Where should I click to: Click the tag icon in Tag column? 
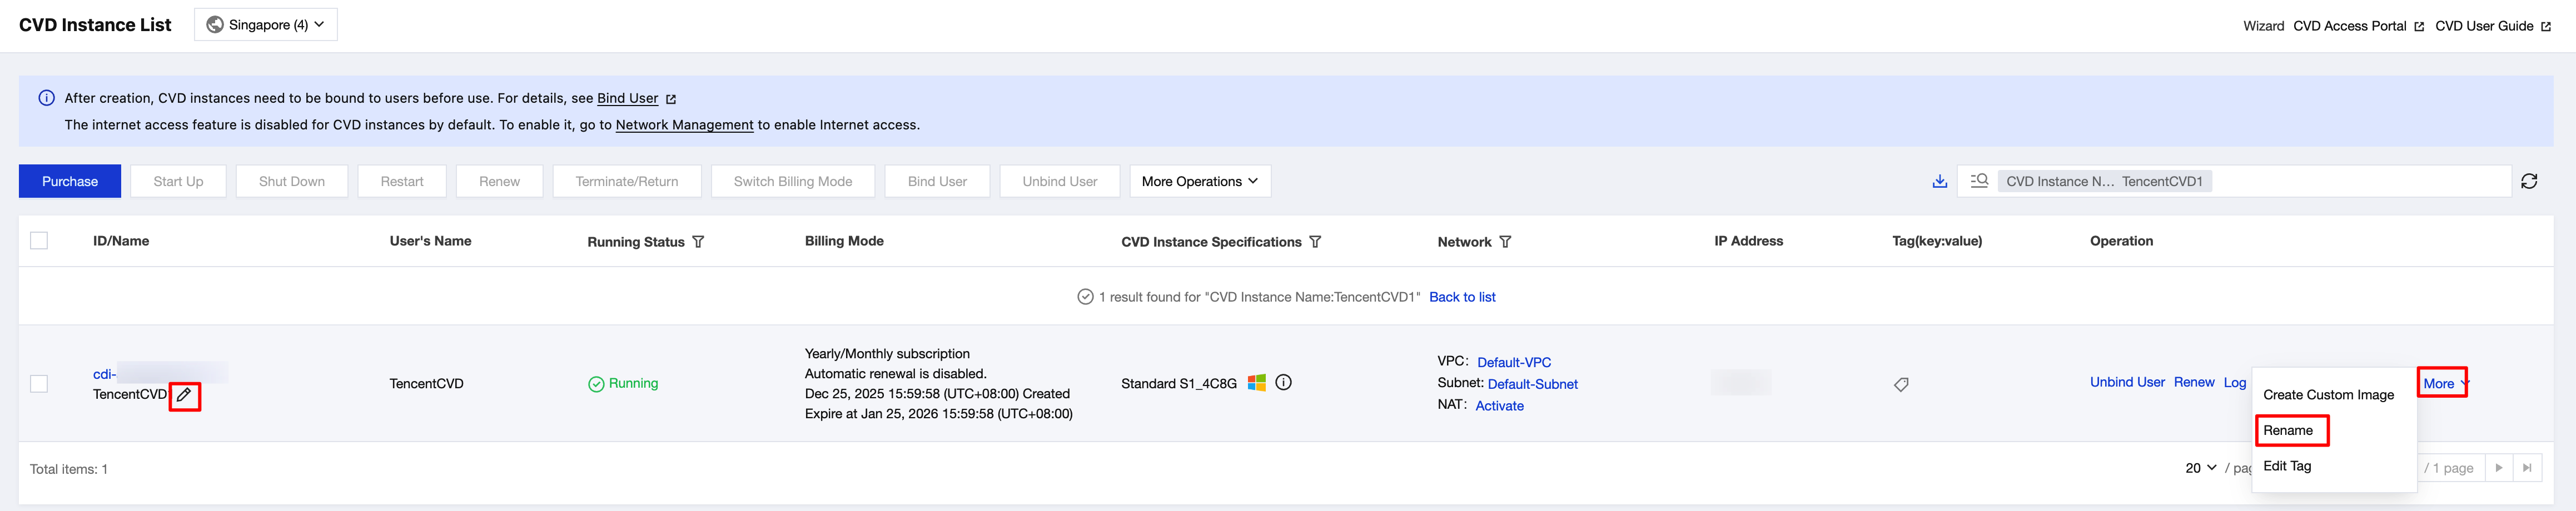coord(1901,384)
